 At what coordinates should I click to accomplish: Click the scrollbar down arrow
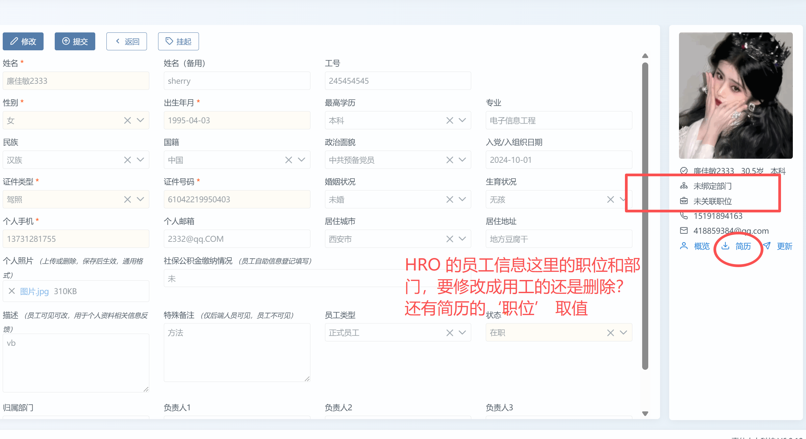tap(645, 413)
